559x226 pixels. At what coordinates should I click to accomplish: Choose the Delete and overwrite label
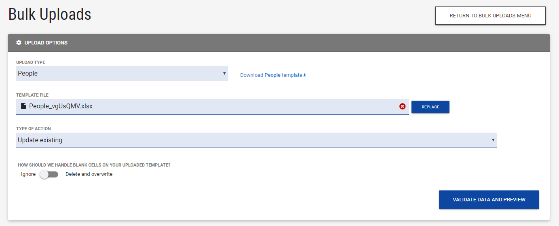pyautogui.click(x=89, y=174)
